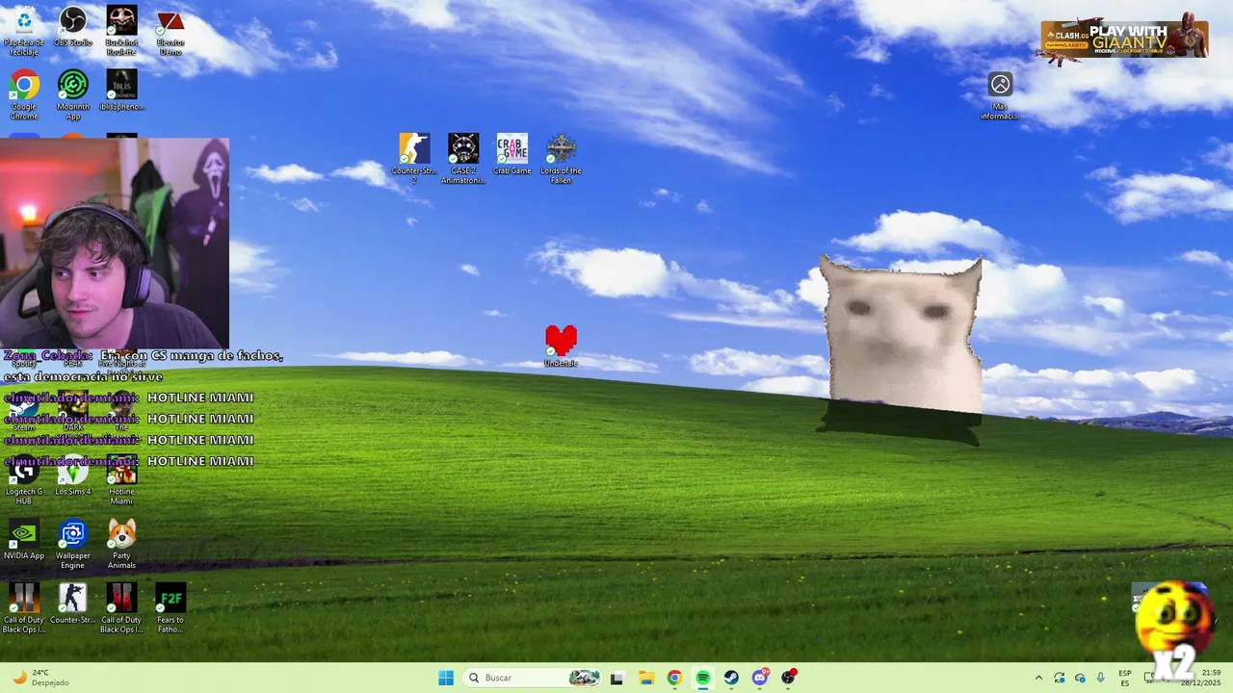Expand the hidden system tray icons chevron

point(1038,678)
